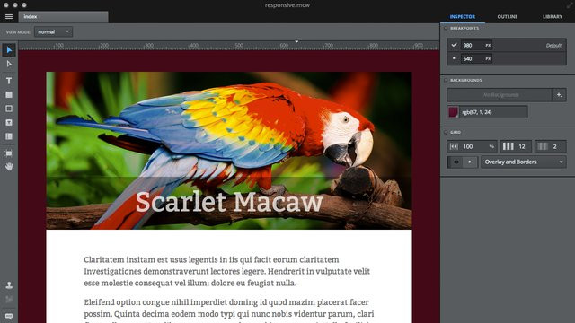Select the Scarlet Macaw heading
The image size is (575, 323).
(229, 202)
